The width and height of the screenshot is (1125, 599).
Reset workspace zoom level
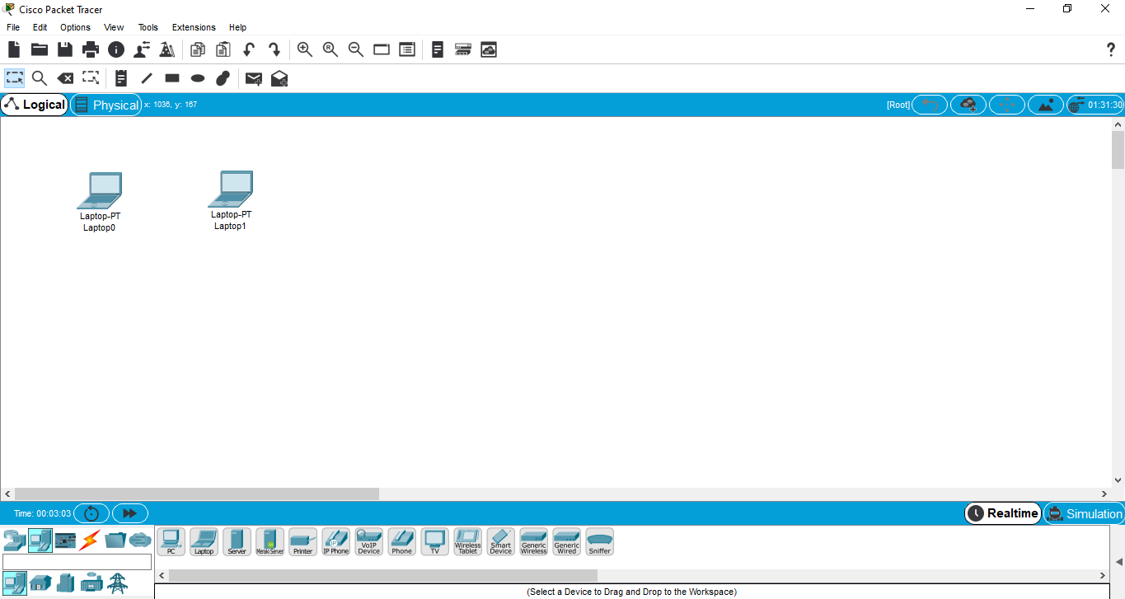tap(330, 49)
